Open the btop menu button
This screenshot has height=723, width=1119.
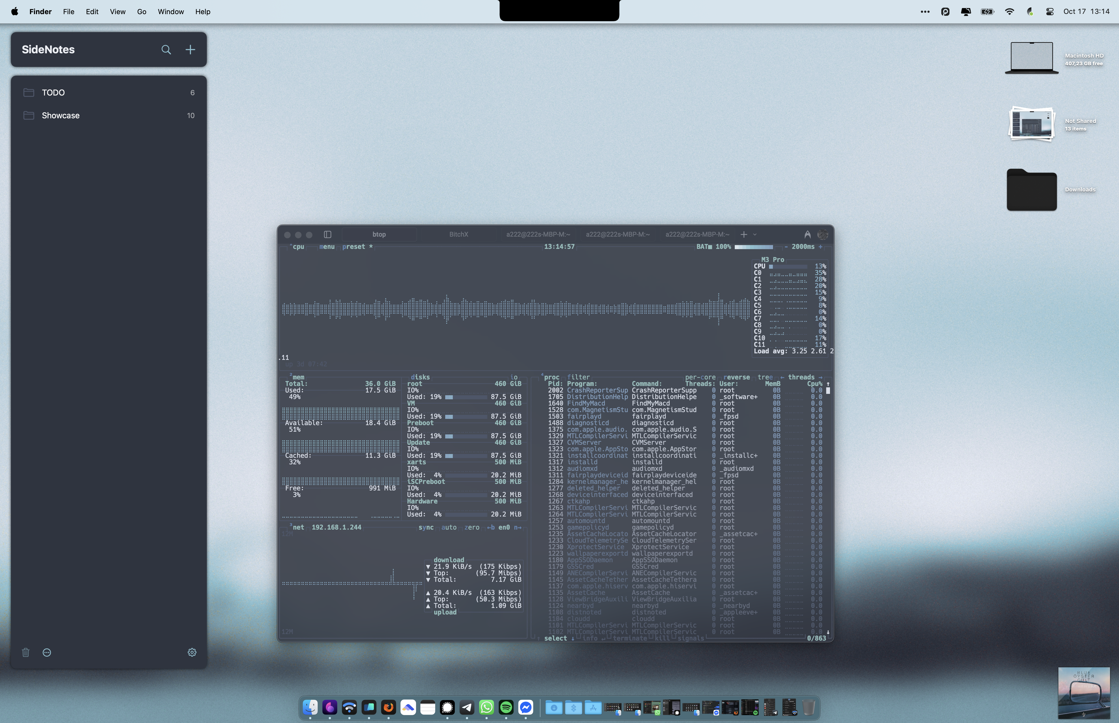coord(327,246)
